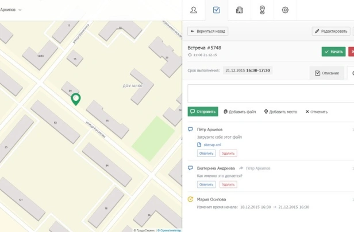The height and width of the screenshot is (232, 354).
Task: Delete Екатерина Андреева's comment
Action: pyautogui.click(x=228, y=184)
